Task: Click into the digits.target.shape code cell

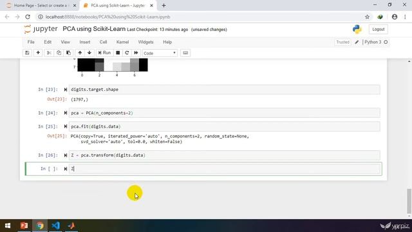Action: coord(225,90)
